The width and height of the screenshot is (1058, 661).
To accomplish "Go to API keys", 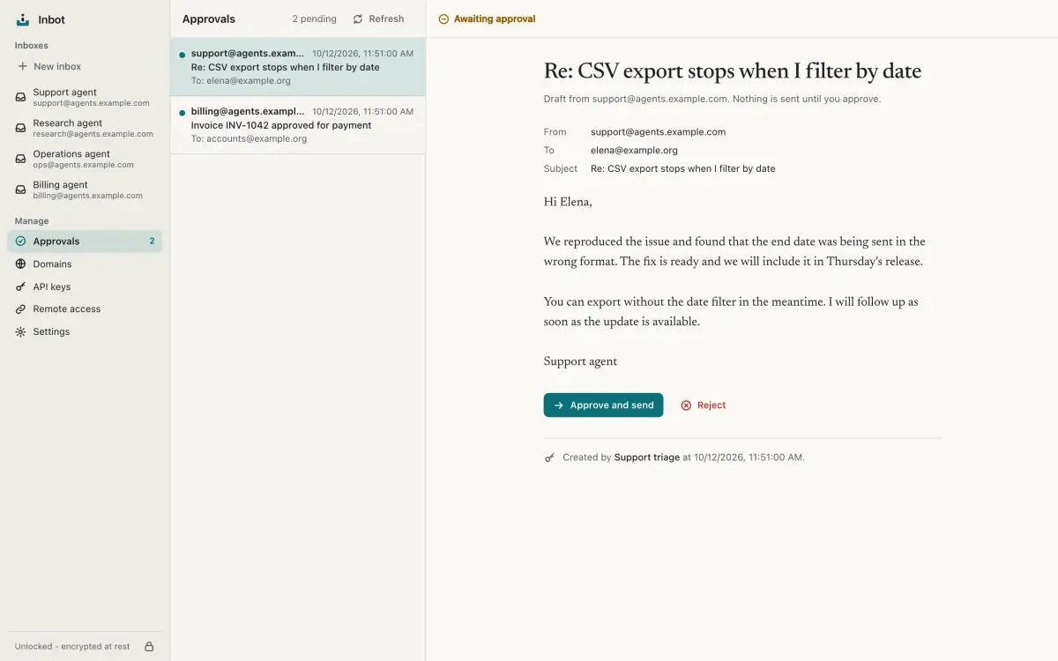I will (85, 286).
